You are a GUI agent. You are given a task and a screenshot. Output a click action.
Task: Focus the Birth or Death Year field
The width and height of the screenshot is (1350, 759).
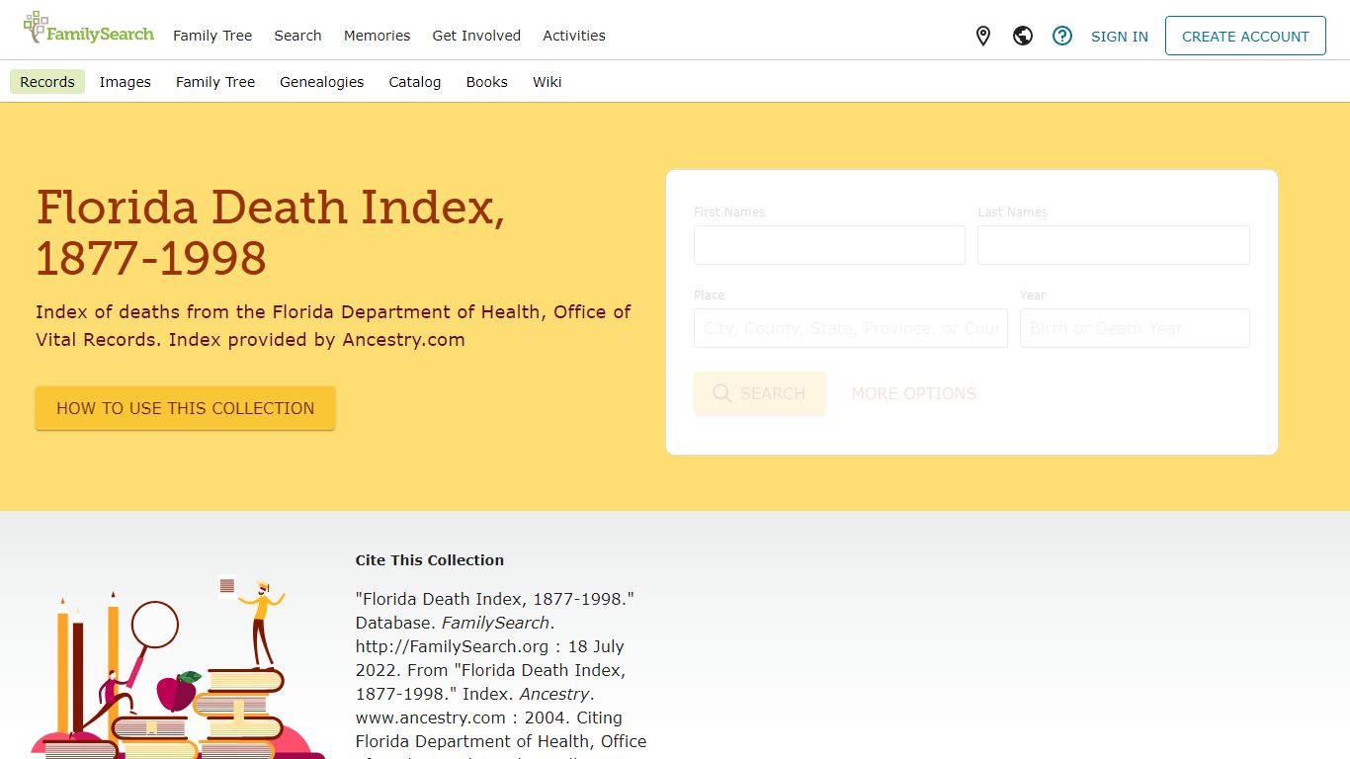coord(1135,328)
